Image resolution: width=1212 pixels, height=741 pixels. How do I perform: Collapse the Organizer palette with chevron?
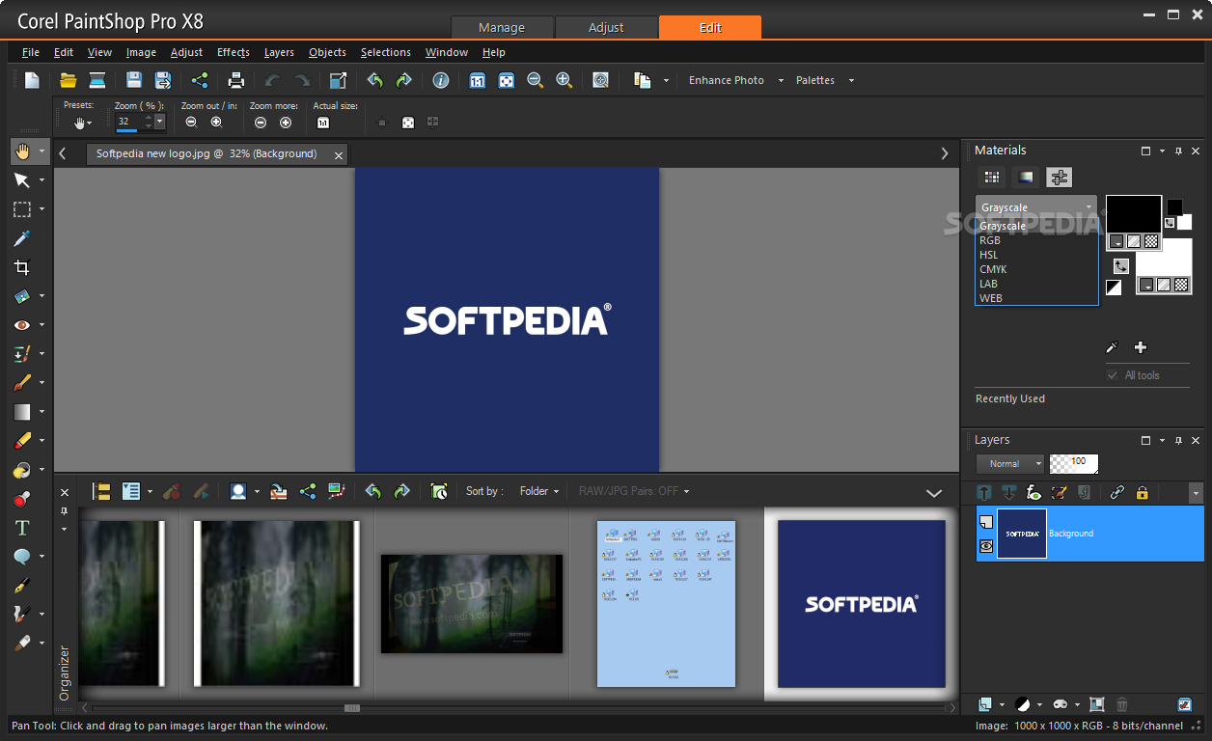pyautogui.click(x=934, y=493)
